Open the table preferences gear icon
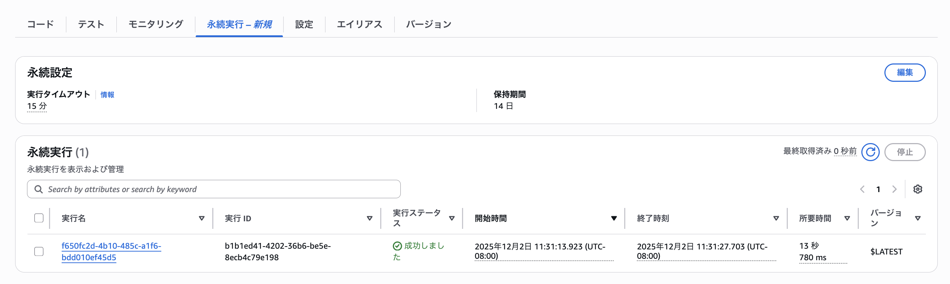950x284 pixels. (x=918, y=189)
